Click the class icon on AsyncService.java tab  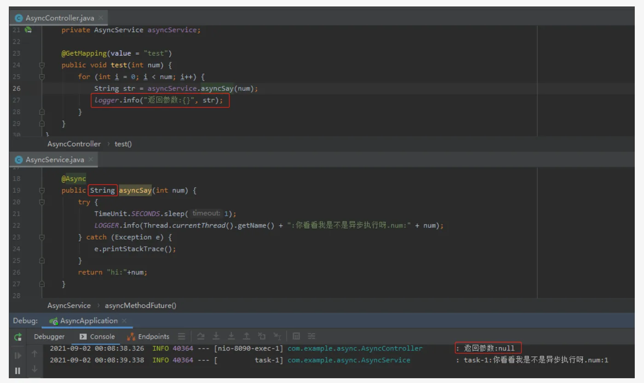[19, 160]
